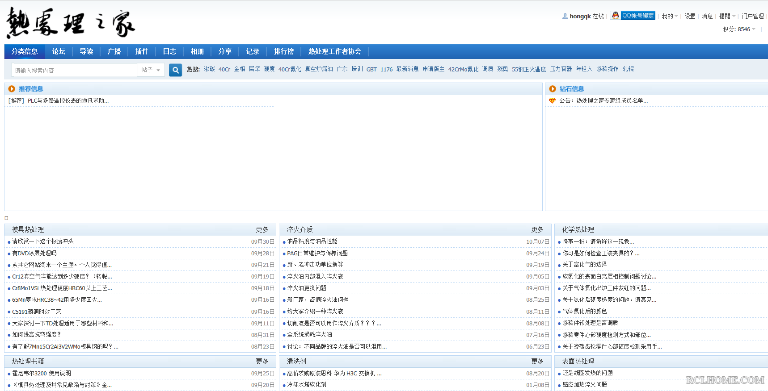Open post 油品粘度与油品性能
Image resolution: width=768 pixels, height=391 pixels.
pos(312,241)
